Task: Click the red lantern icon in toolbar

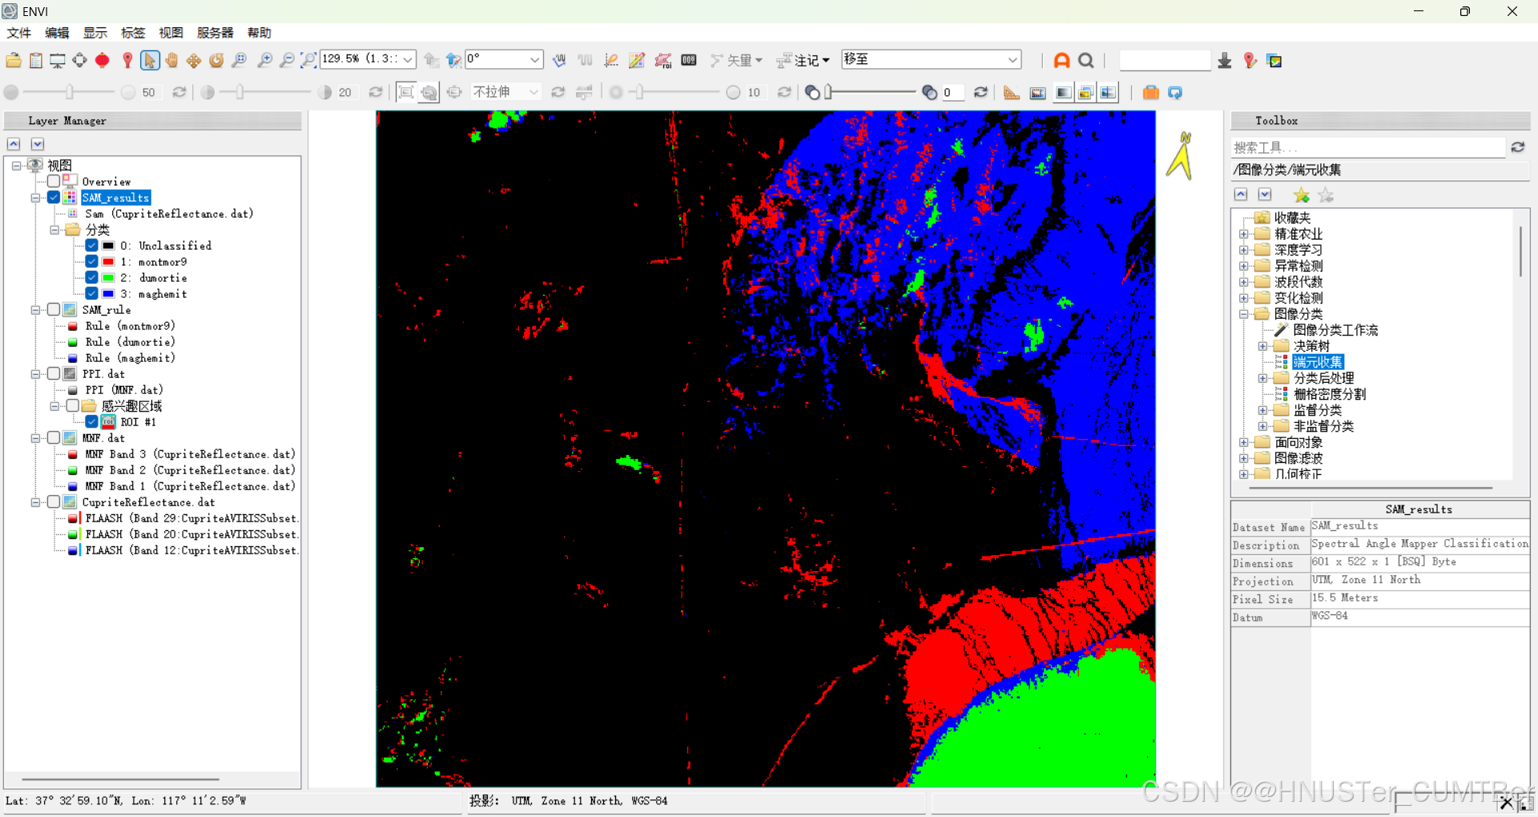Action: point(102,60)
